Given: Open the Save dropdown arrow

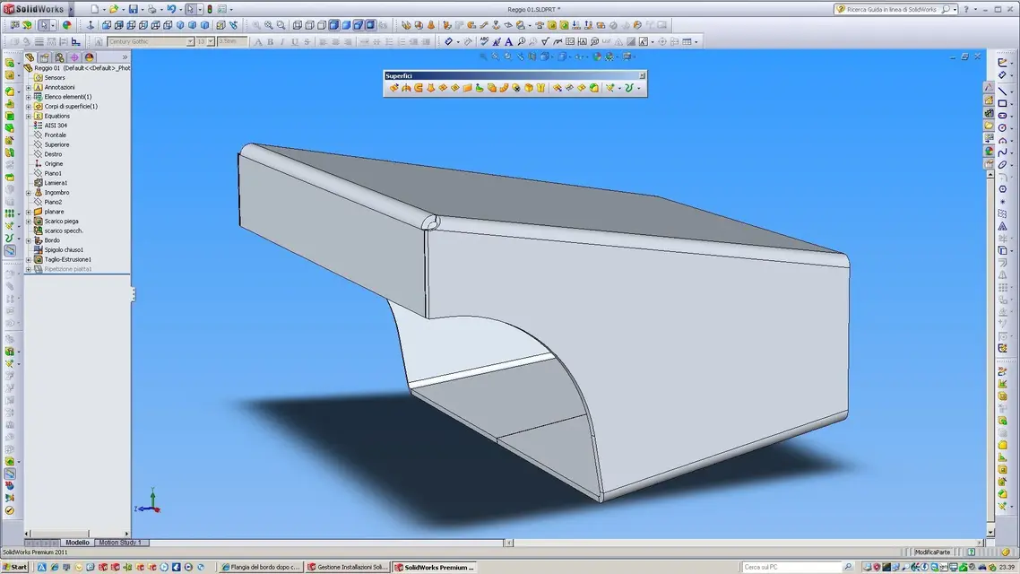Looking at the screenshot, I should coord(141,10).
